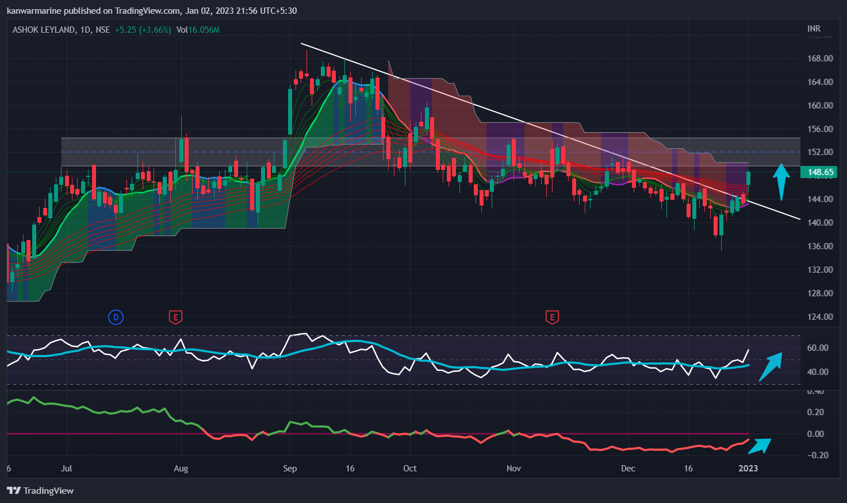Click the 156.00 price axis label
Image resolution: width=847 pixels, height=503 pixels.
820,129
